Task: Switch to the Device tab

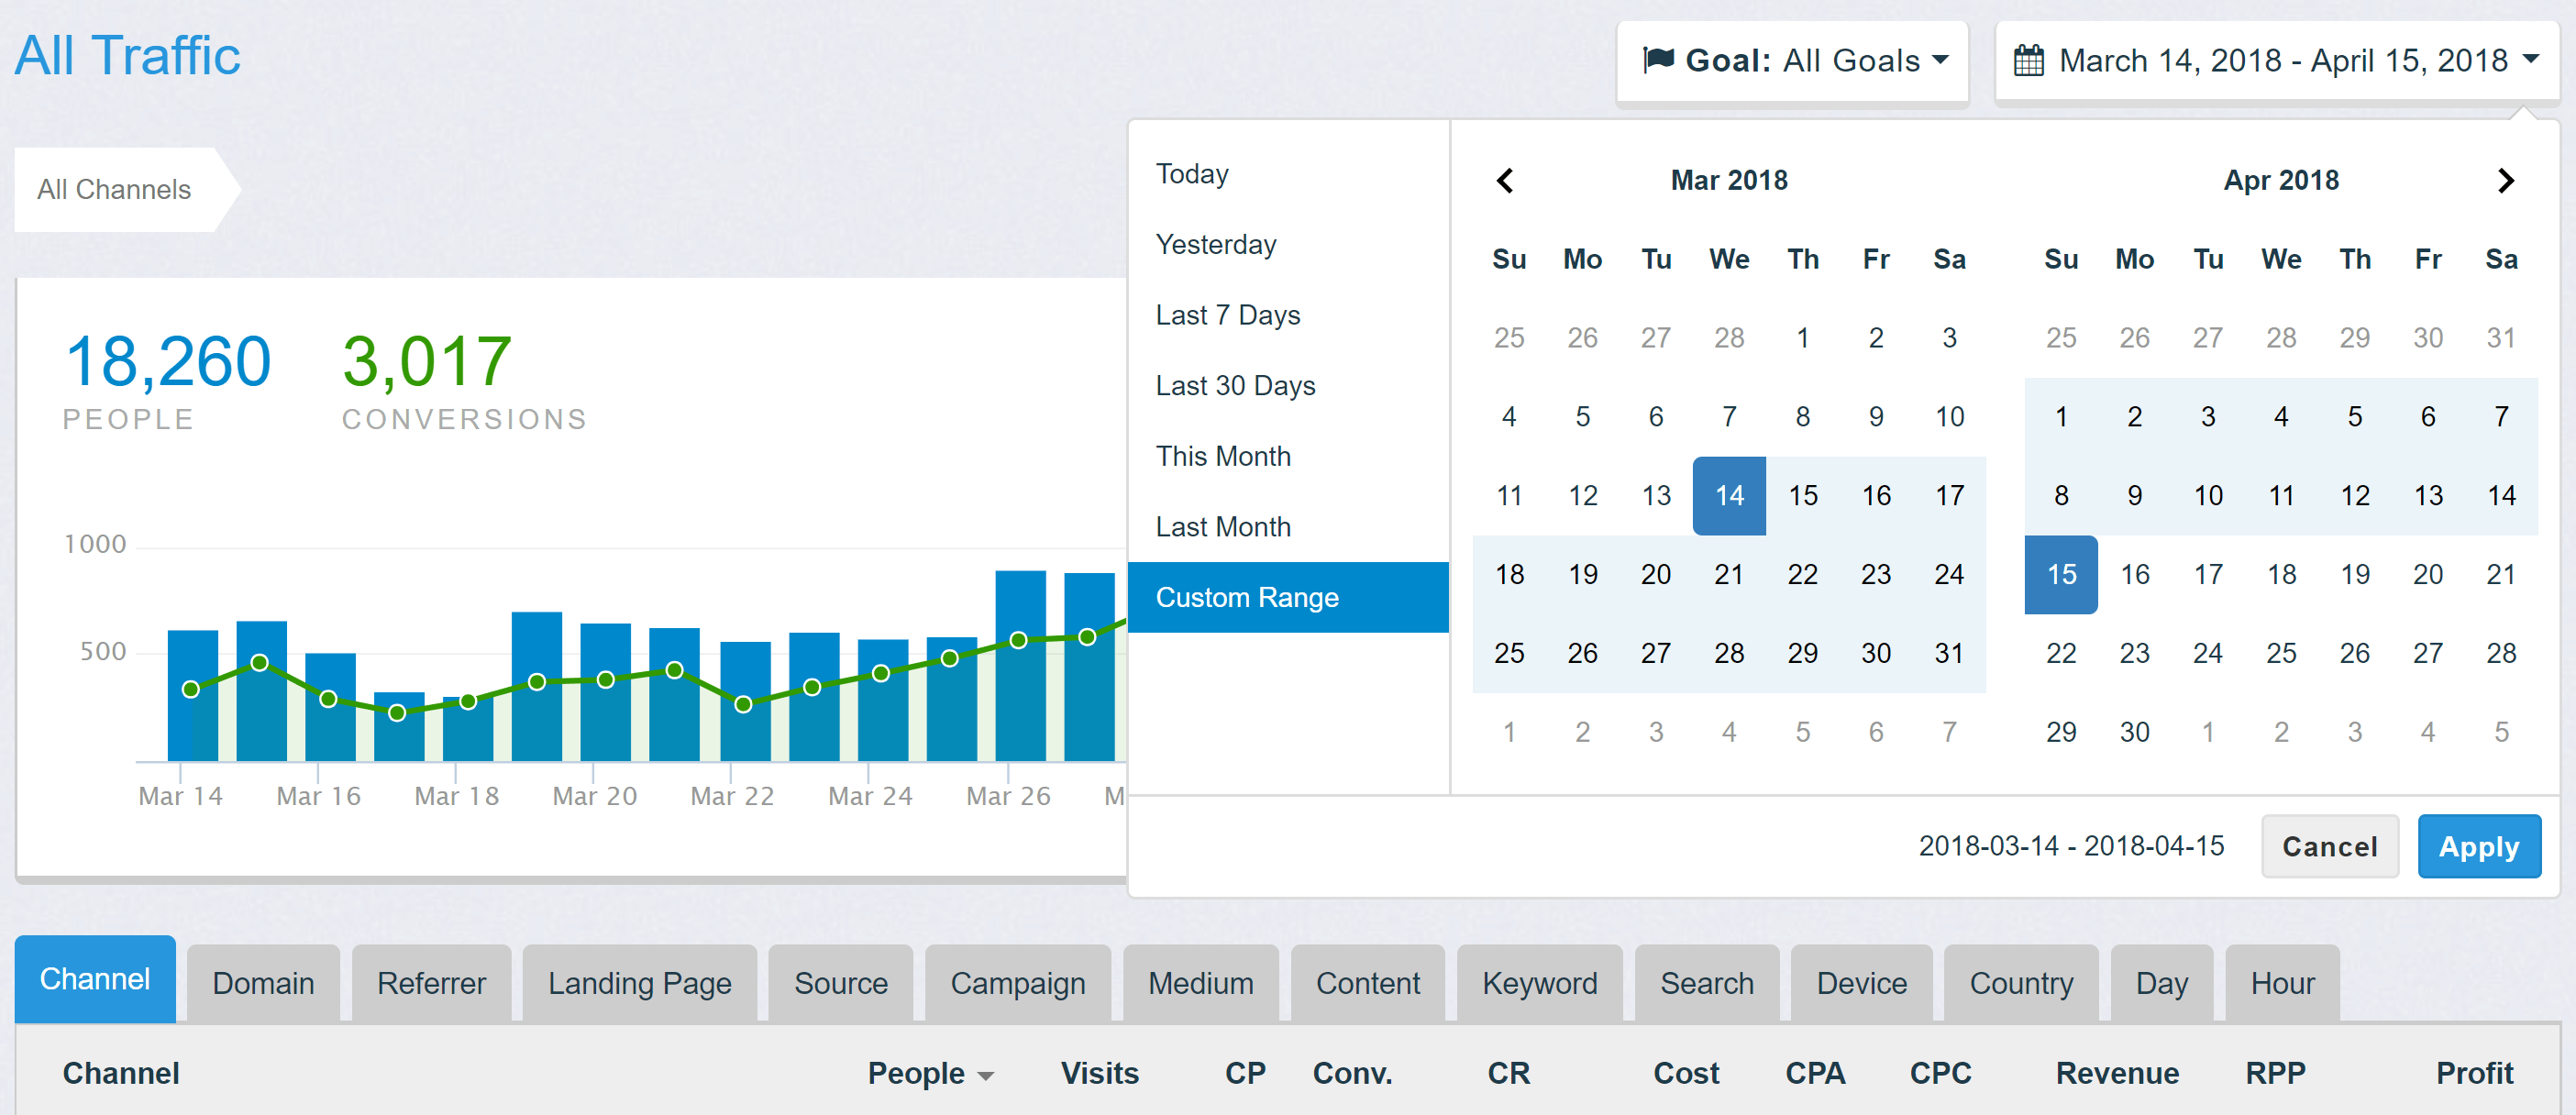Action: tap(1861, 983)
